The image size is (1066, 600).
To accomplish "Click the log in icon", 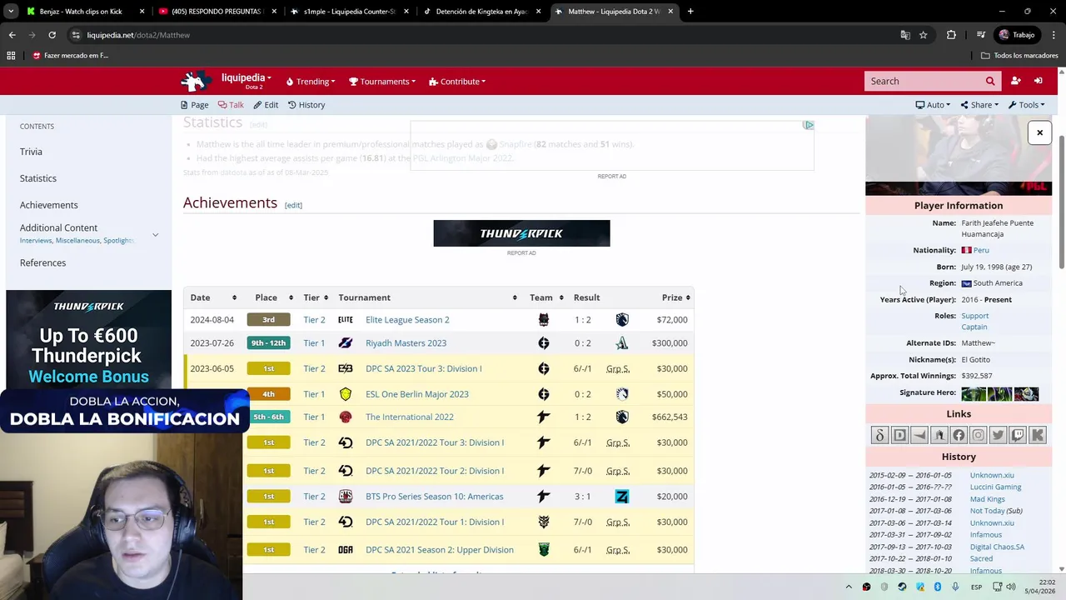I will 1039,81.
